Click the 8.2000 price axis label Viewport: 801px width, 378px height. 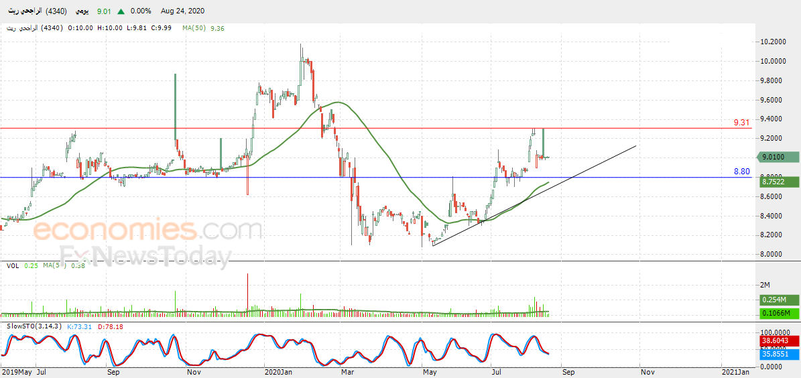pos(772,235)
